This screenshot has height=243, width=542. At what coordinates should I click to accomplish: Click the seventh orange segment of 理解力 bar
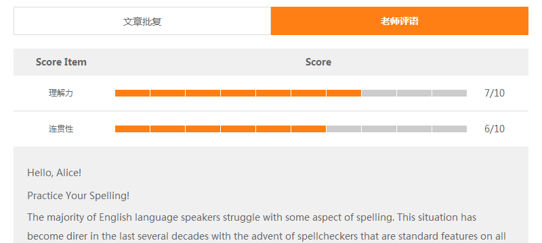[x=344, y=93]
